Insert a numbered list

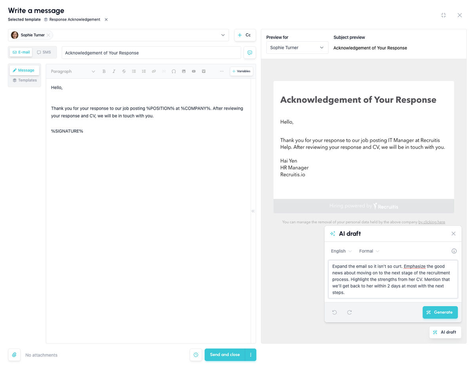pyautogui.click(x=144, y=71)
